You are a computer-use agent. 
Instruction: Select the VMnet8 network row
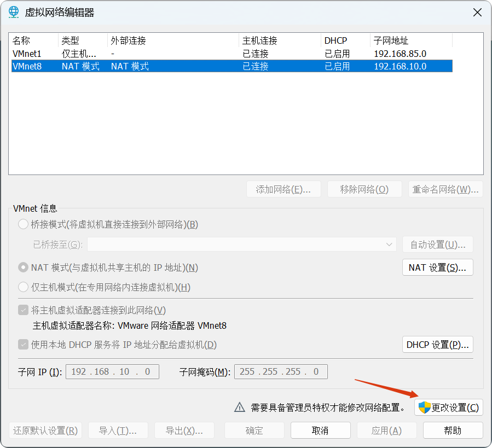coord(232,66)
